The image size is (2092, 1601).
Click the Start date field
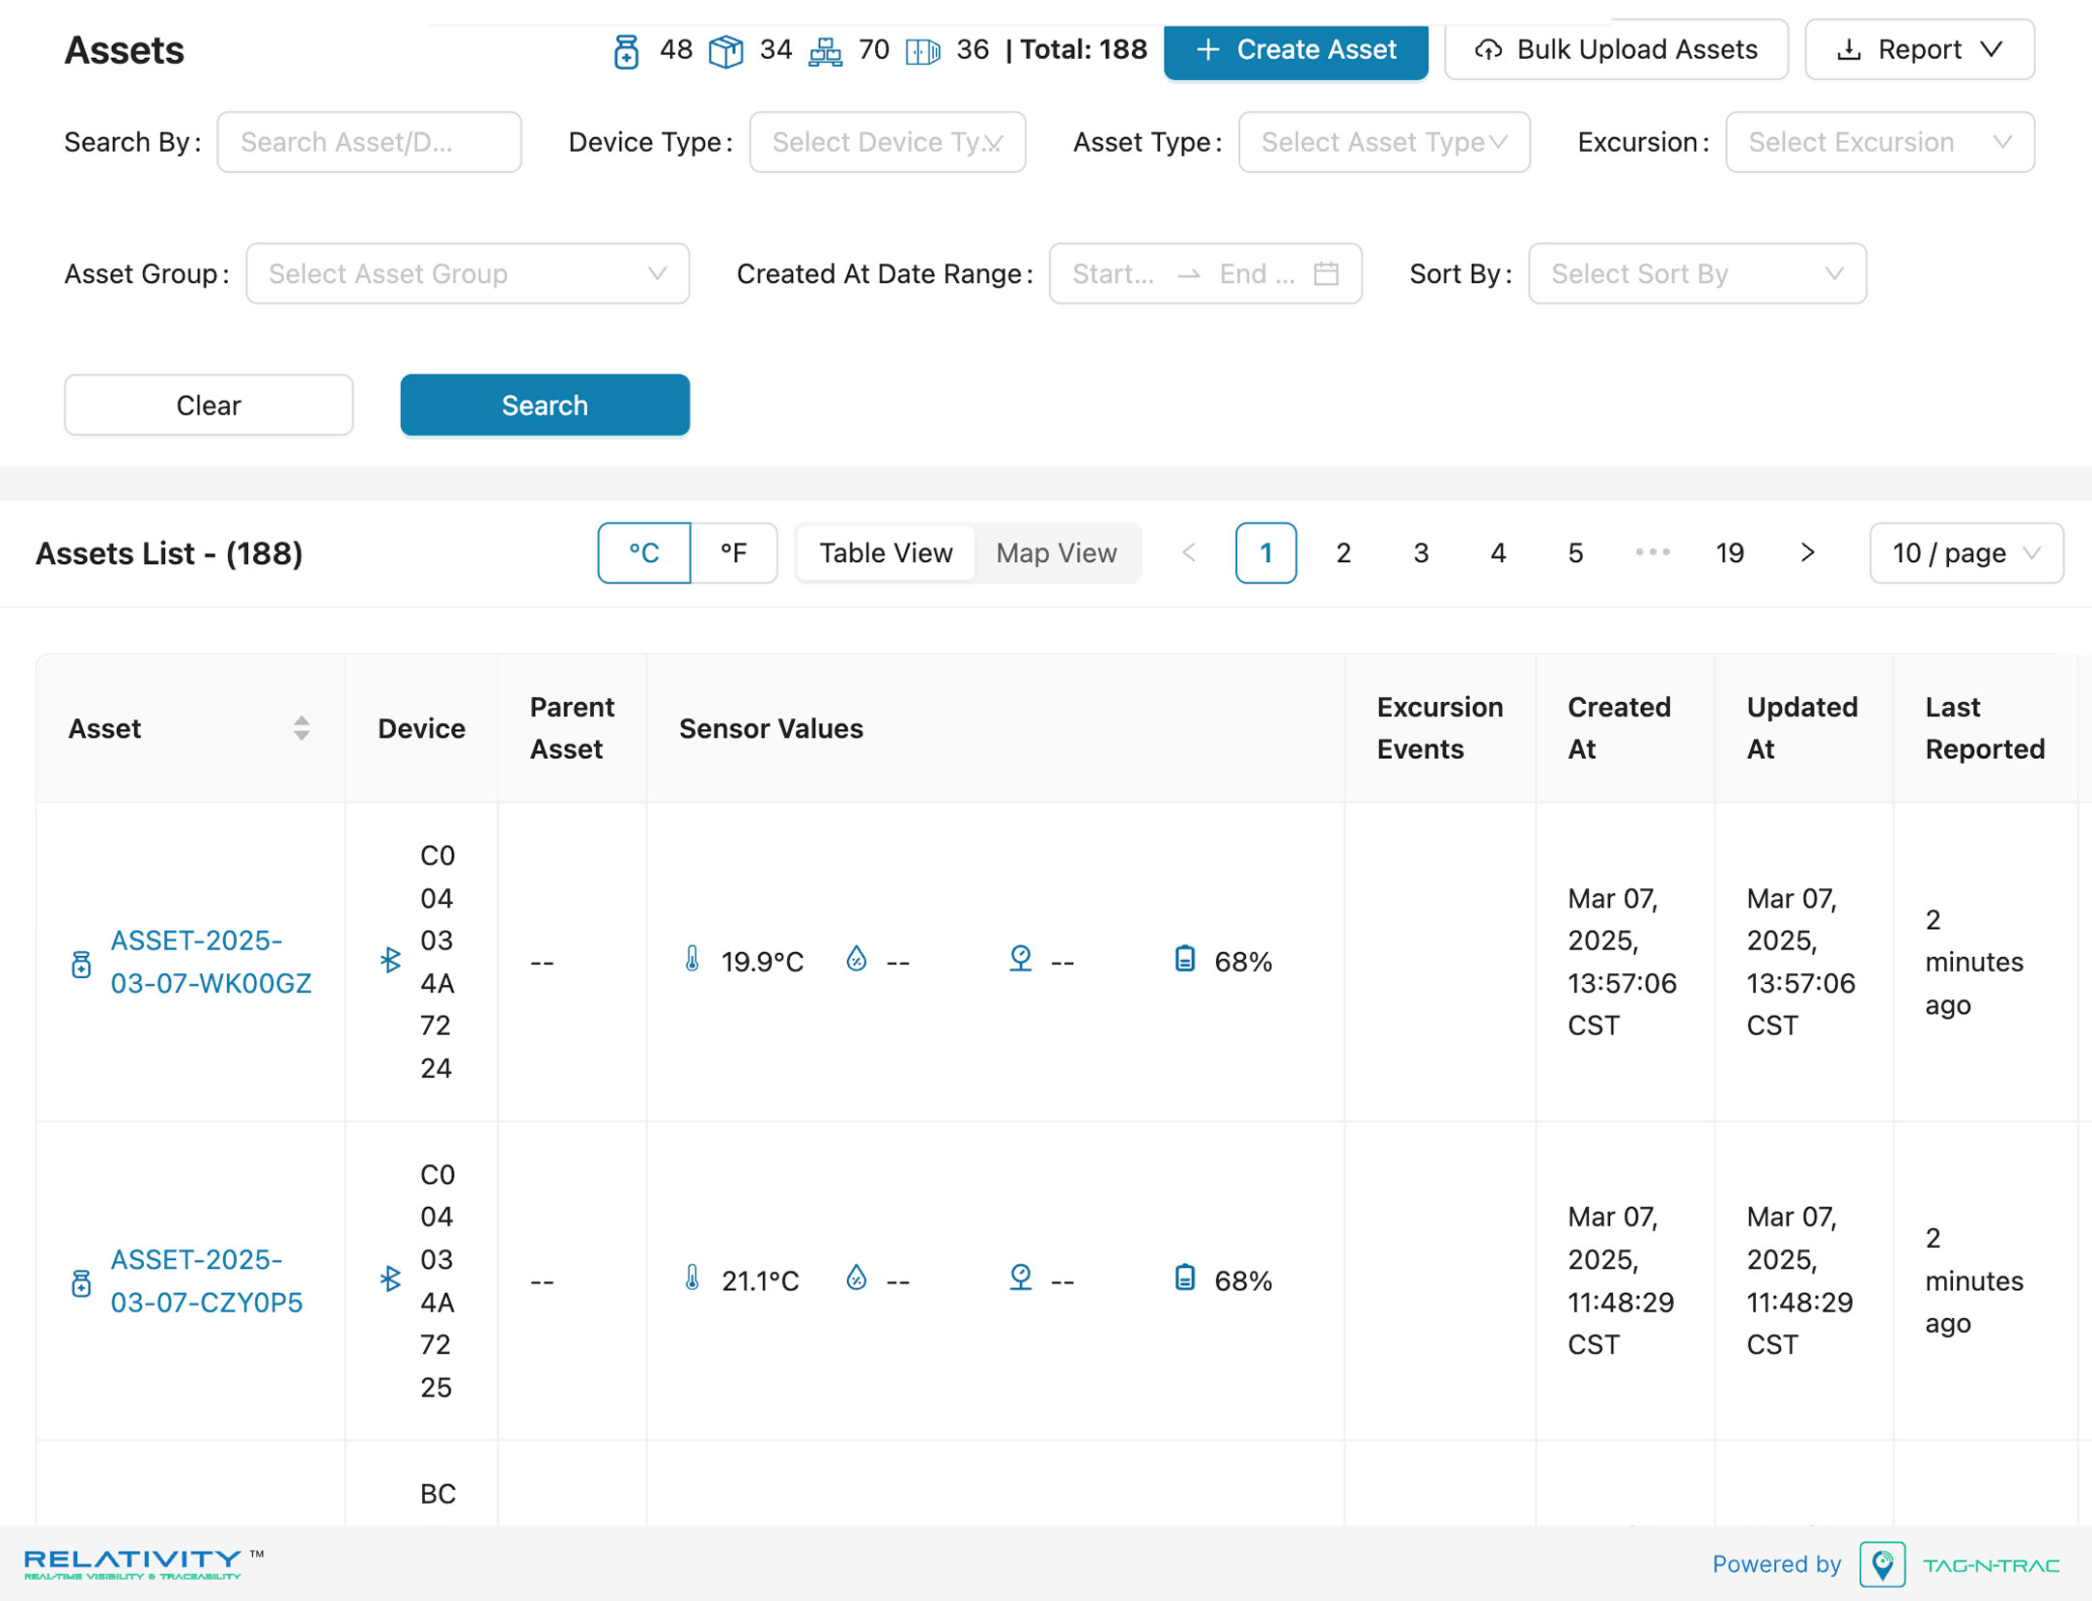pyautogui.click(x=1114, y=273)
